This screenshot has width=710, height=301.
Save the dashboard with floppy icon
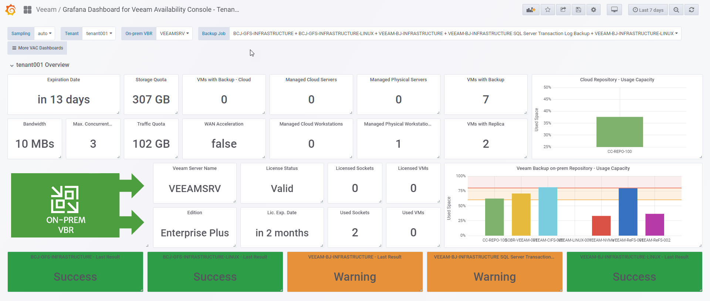[x=578, y=10]
